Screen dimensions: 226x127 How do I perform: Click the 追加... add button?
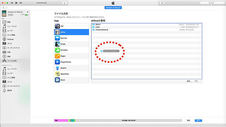[189, 81]
